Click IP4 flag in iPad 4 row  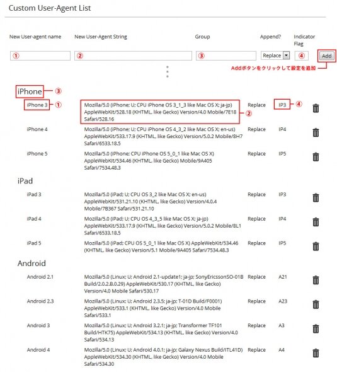pyautogui.click(x=282, y=219)
